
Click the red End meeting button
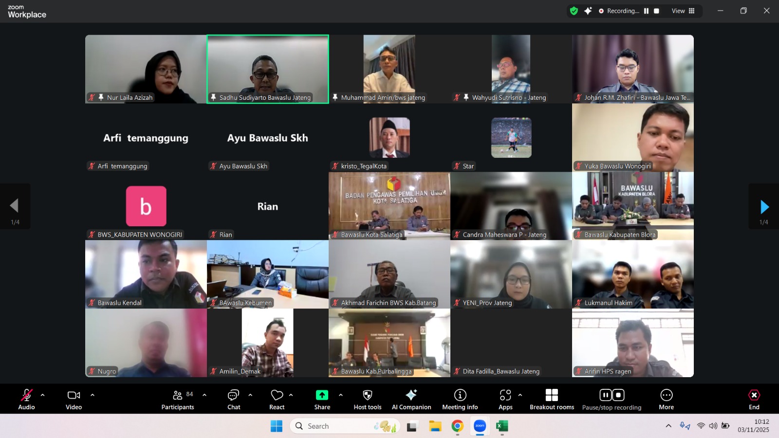[754, 399]
